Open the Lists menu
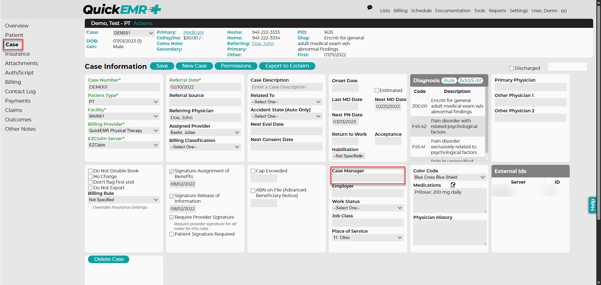This screenshot has width=601, height=285. click(385, 11)
